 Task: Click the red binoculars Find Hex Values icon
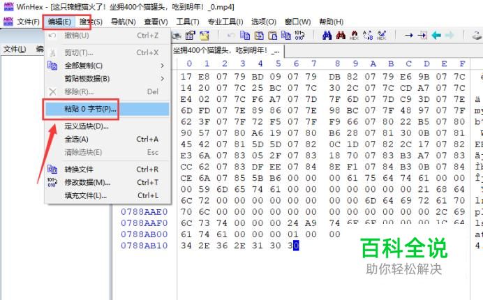coord(341,36)
